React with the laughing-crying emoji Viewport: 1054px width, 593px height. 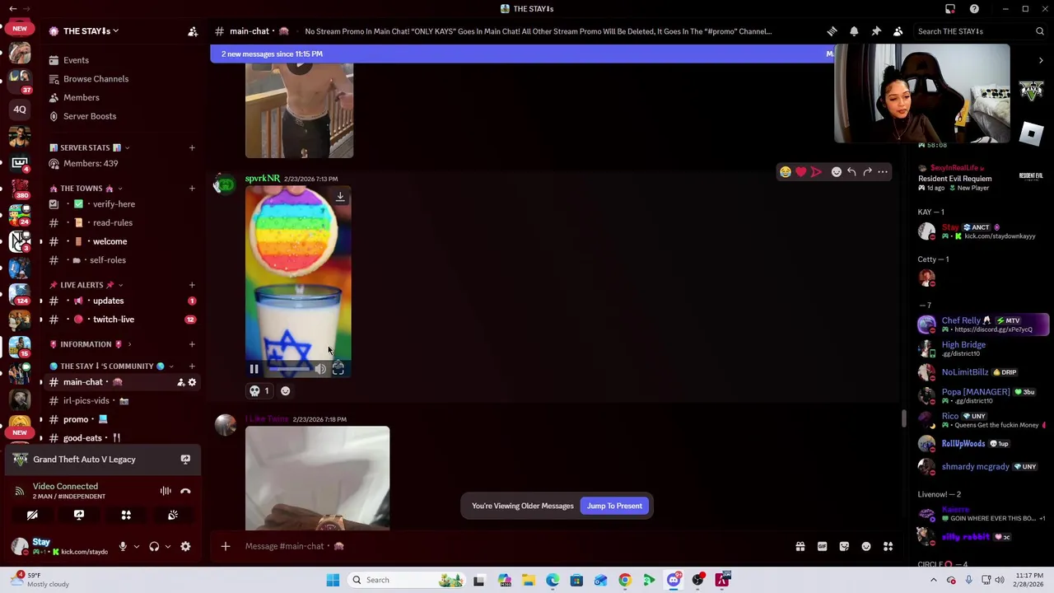(786, 172)
